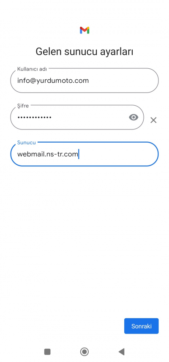169x362 pixels.
Task: Go to Android home circle button
Action: [x=84, y=352]
